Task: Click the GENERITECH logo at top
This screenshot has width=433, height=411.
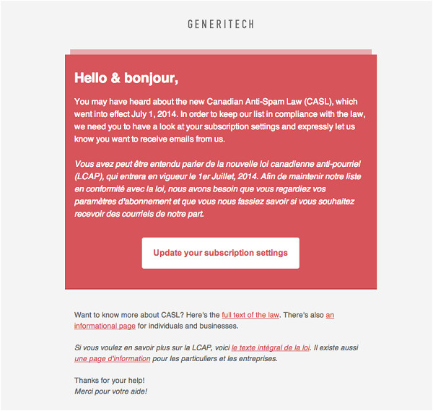Action: 221,25
